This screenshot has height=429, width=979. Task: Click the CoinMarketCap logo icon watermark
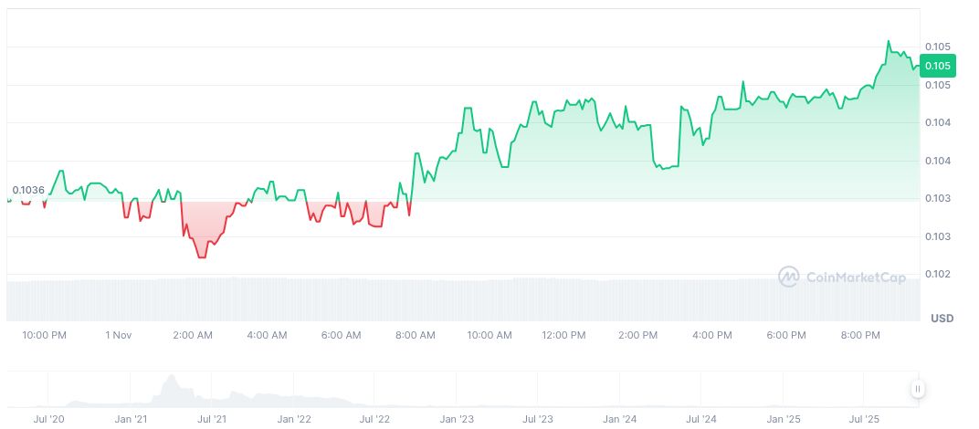[x=789, y=277]
